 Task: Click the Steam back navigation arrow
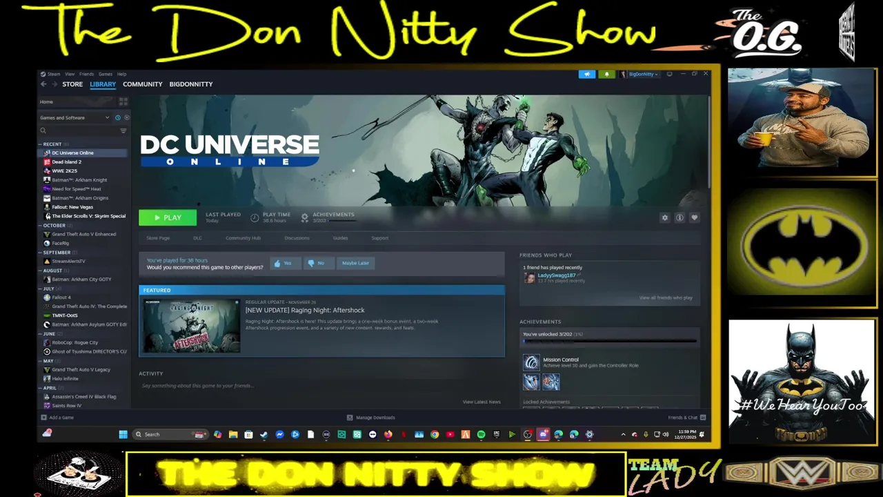[43, 84]
